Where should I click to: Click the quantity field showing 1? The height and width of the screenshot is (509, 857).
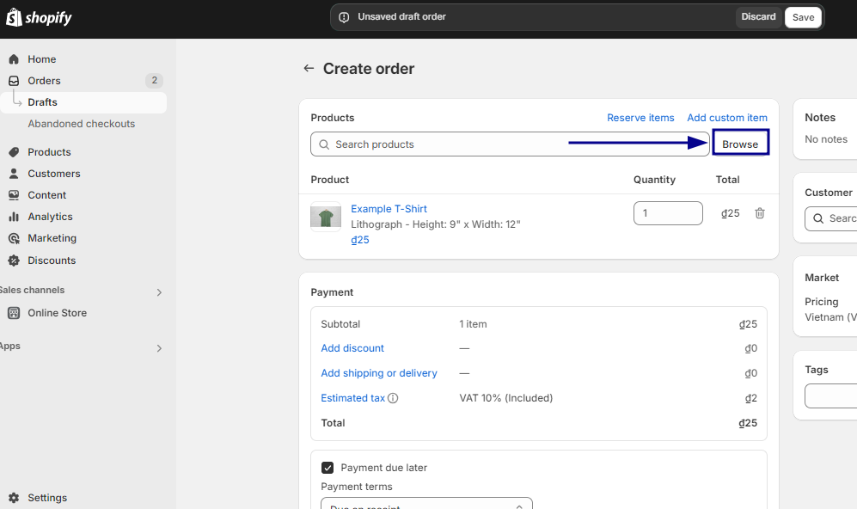[x=668, y=213]
